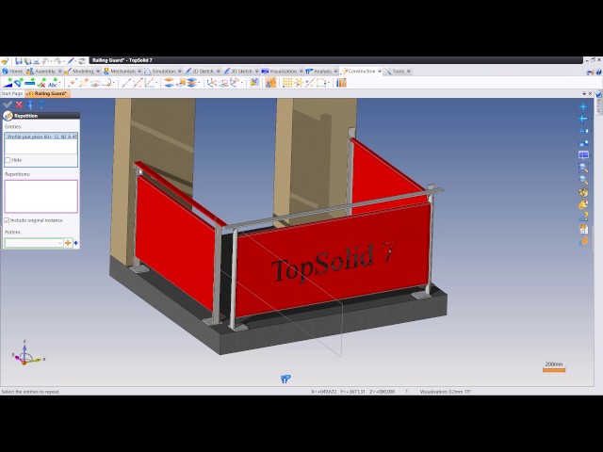Expand the Analysis tab dropdown arrow

tap(335, 72)
